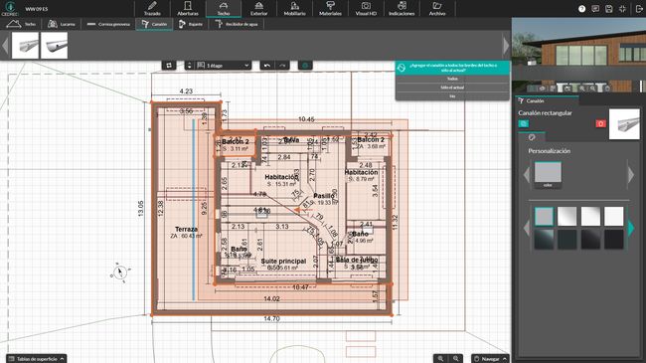The image size is (646, 363).
Task: Choose the half-round gutter thumbnail
Action: (x=55, y=46)
